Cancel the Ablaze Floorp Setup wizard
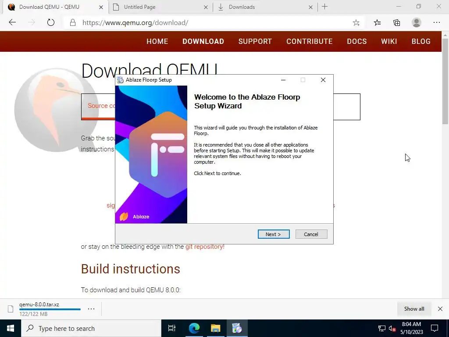Screen dimensions: 449x337 pos(311,234)
